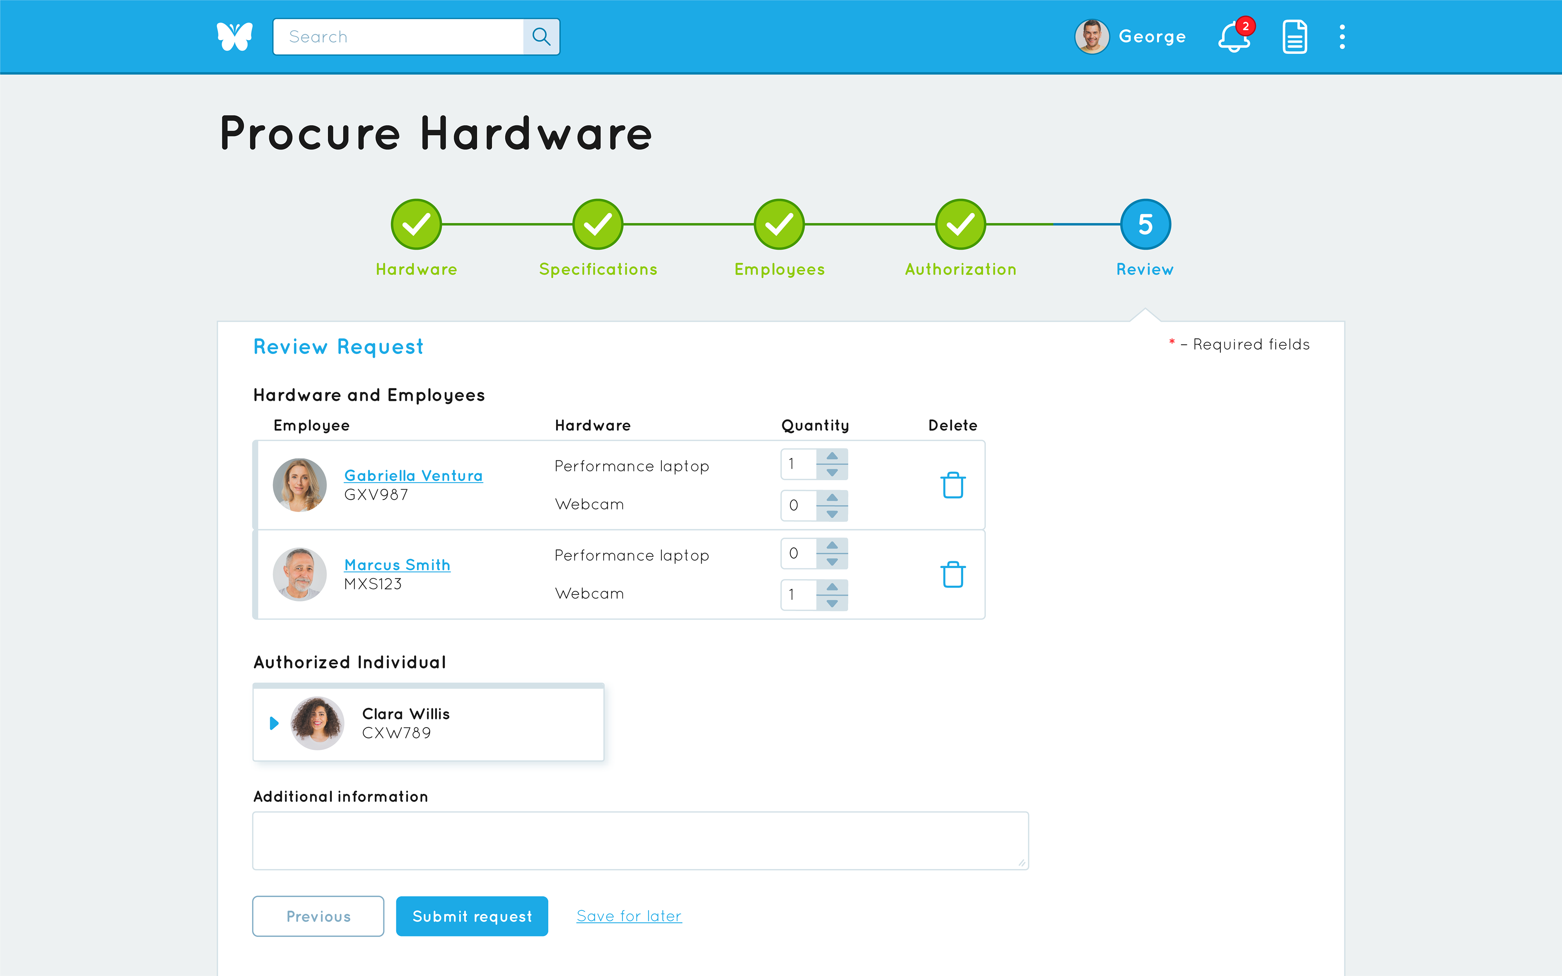Click the Specifications step label
Image resolution: width=1562 pixels, height=976 pixels.
598,270
